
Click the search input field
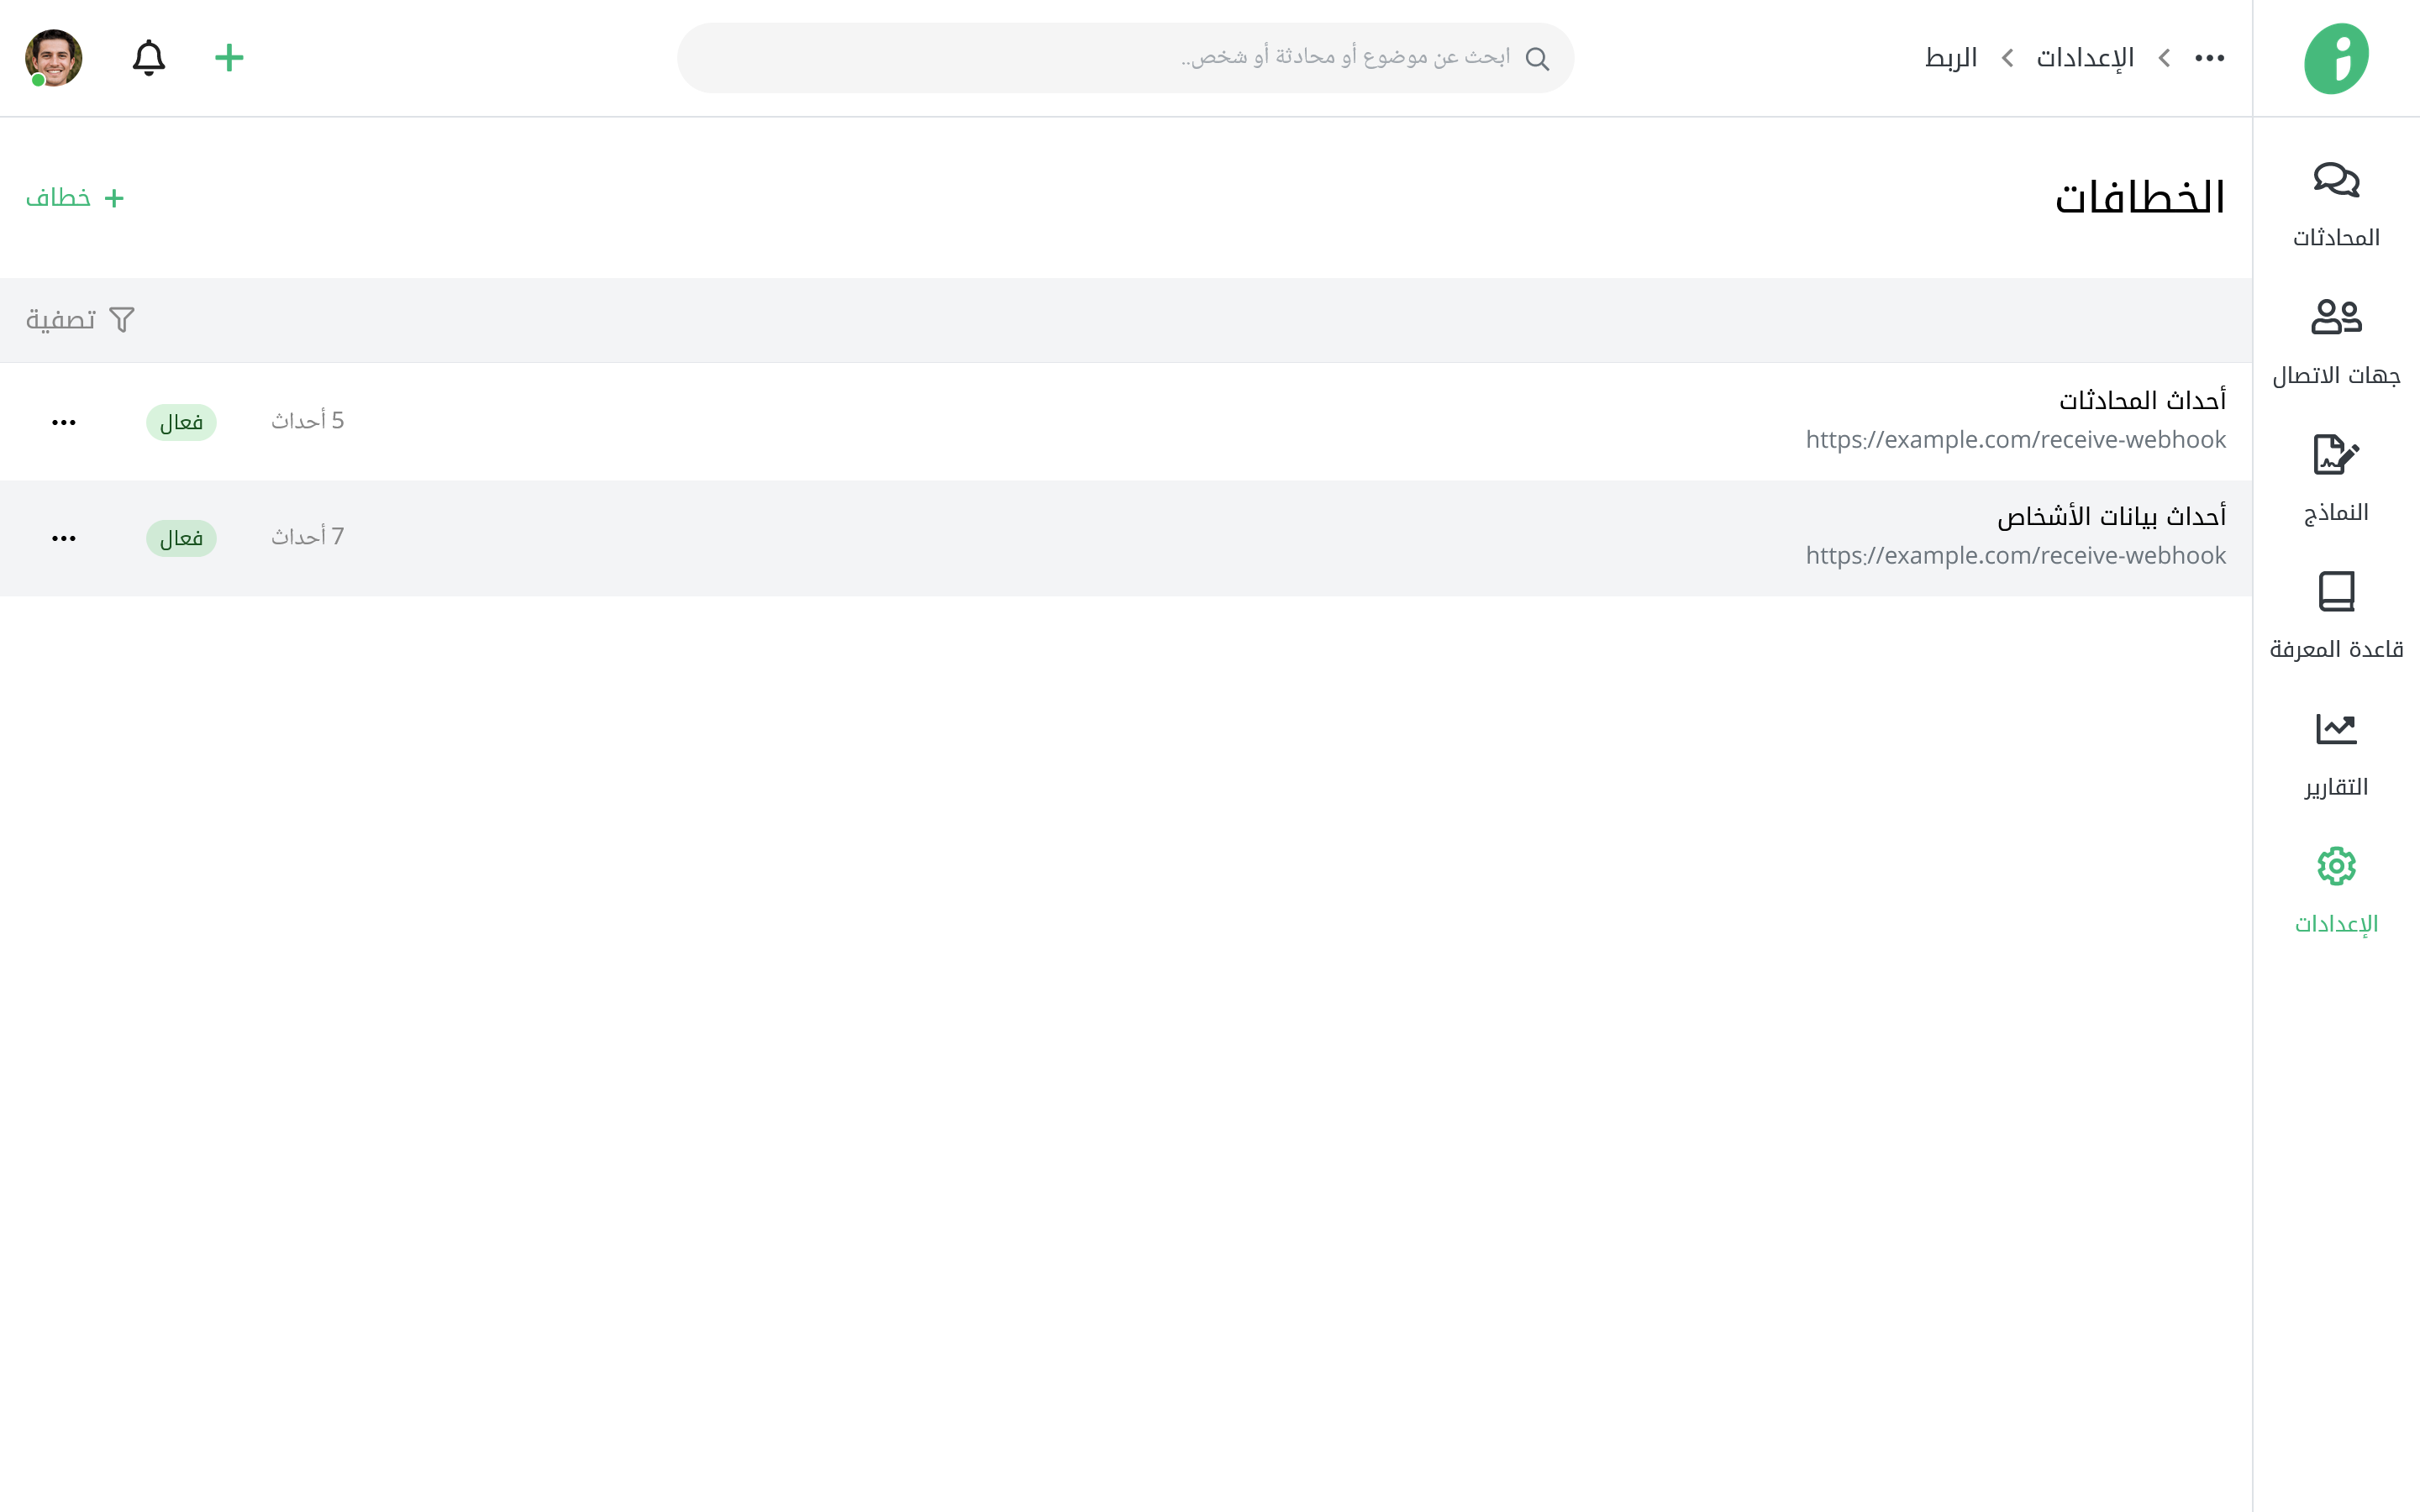pyautogui.click(x=1125, y=58)
